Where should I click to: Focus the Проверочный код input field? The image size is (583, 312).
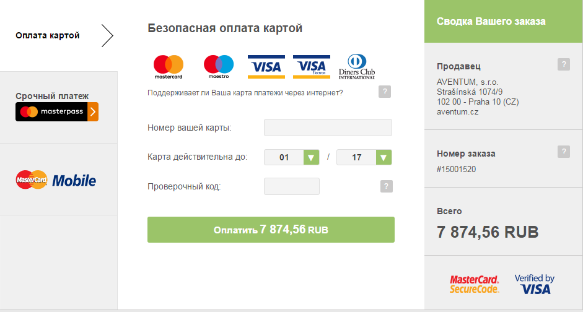pos(291,186)
